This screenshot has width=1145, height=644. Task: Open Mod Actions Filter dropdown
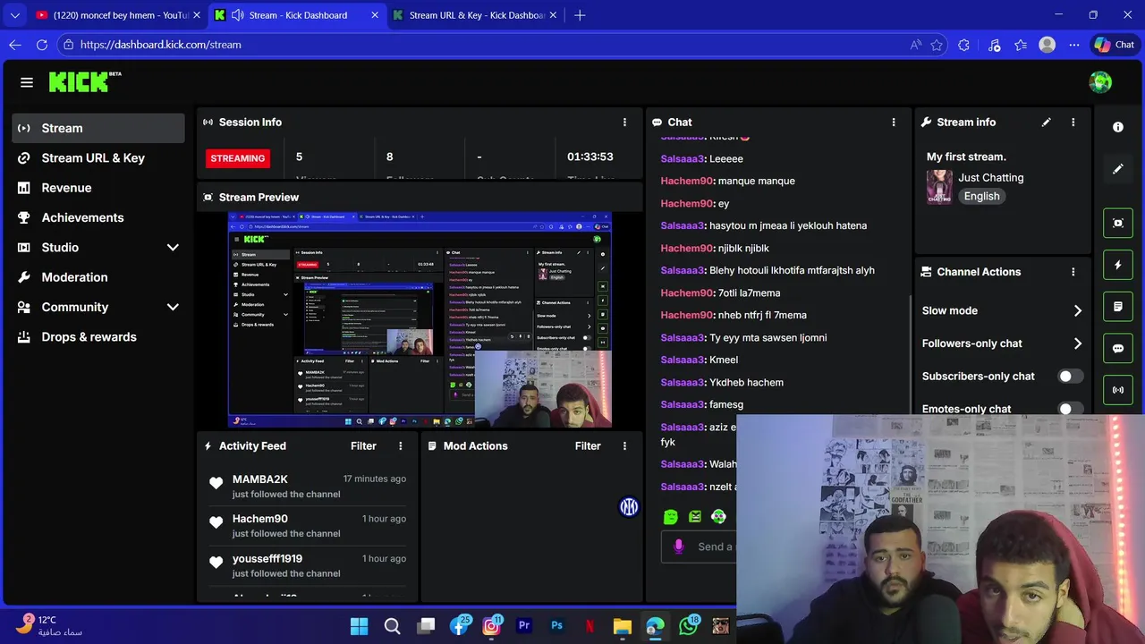click(x=588, y=446)
